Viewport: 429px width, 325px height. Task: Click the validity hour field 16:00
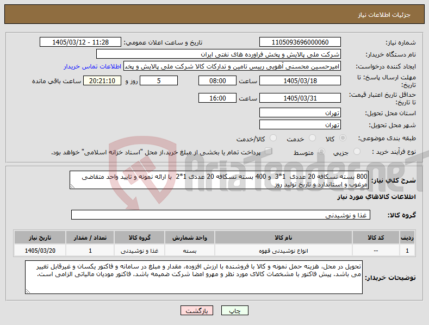[217, 98]
